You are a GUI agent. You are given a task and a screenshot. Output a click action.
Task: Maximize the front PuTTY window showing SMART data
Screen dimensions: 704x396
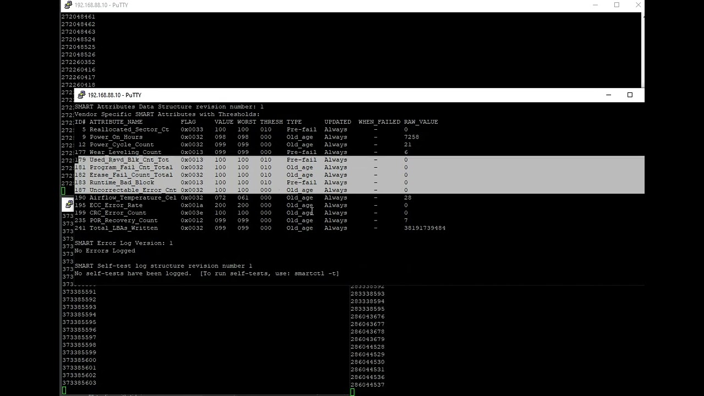pyautogui.click(x=630, y=95)
